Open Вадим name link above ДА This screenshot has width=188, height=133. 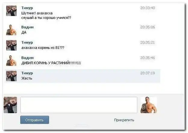(27, 27)
